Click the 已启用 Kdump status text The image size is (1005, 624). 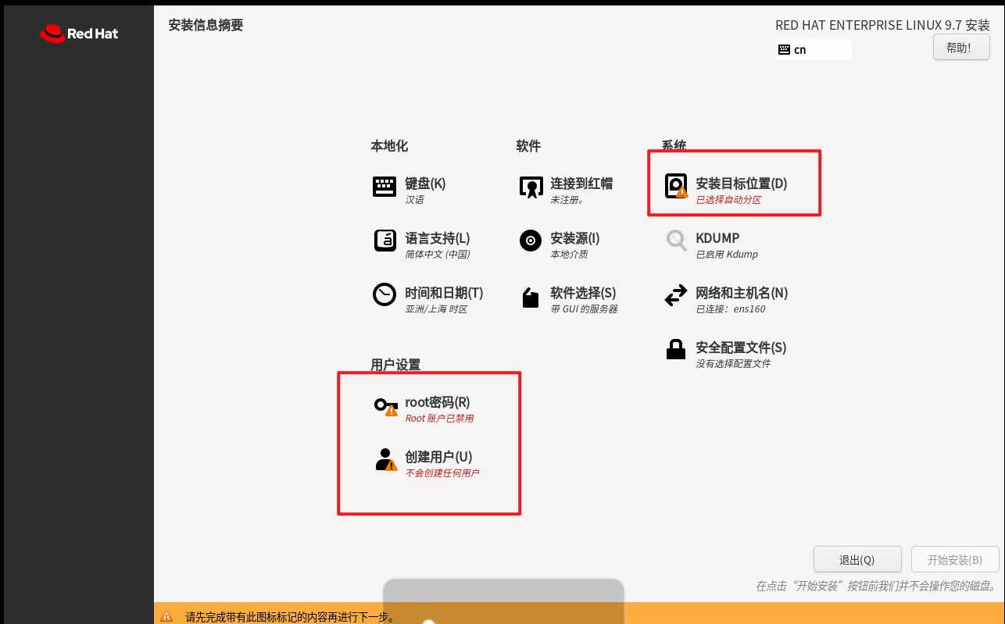[x=727, y=255]
